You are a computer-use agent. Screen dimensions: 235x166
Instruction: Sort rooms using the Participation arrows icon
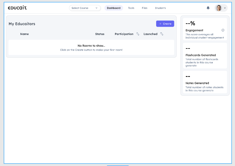point(138,34)
